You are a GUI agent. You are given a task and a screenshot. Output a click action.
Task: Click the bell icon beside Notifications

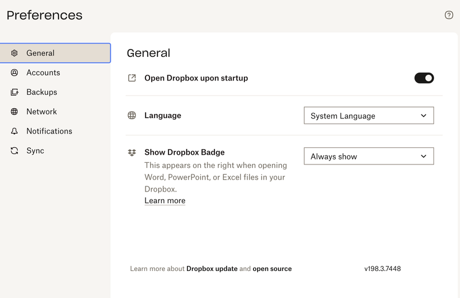pos(14,131)
